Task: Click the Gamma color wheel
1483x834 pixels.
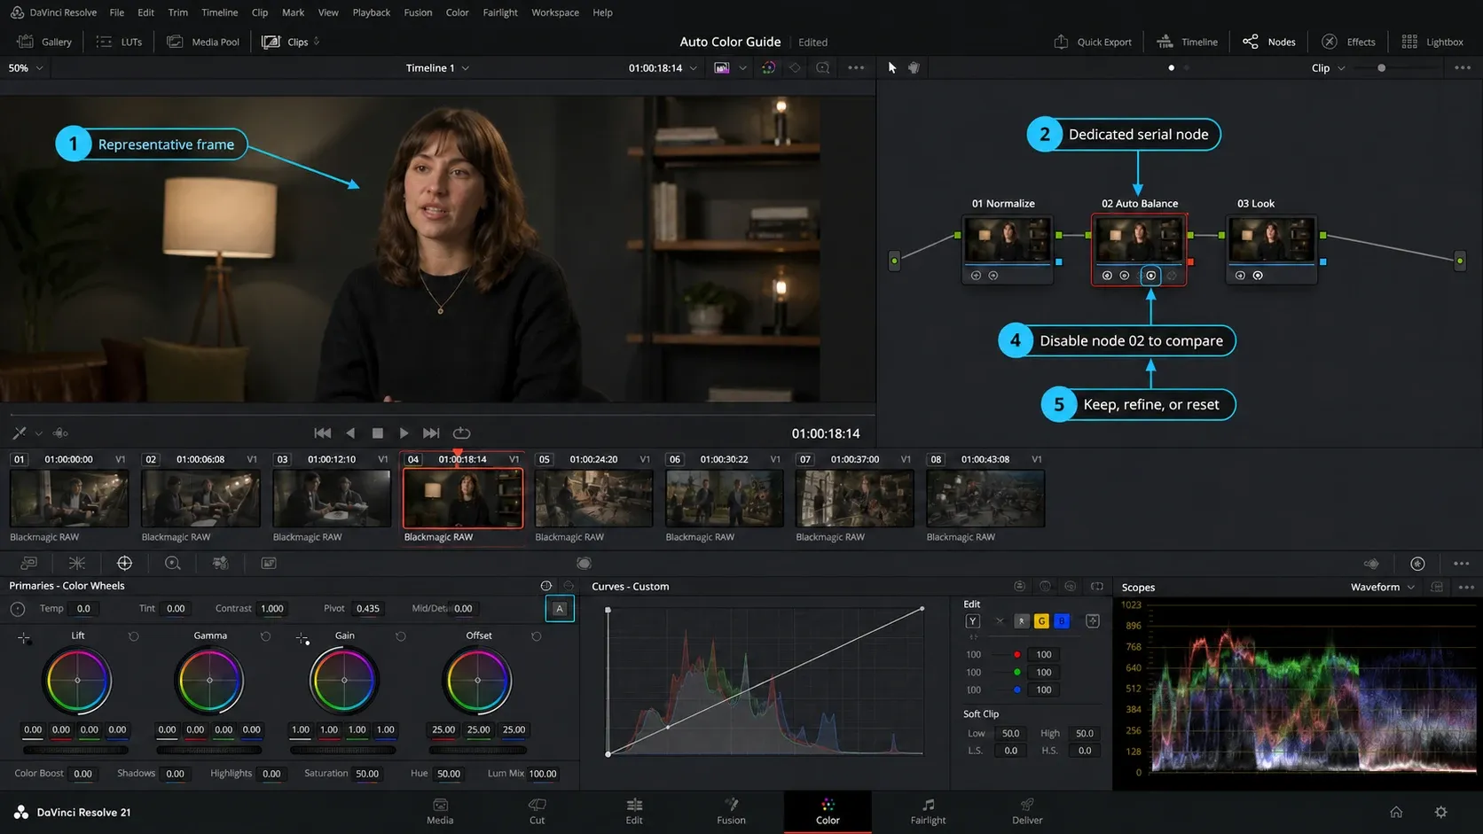Action: [210, 680]
